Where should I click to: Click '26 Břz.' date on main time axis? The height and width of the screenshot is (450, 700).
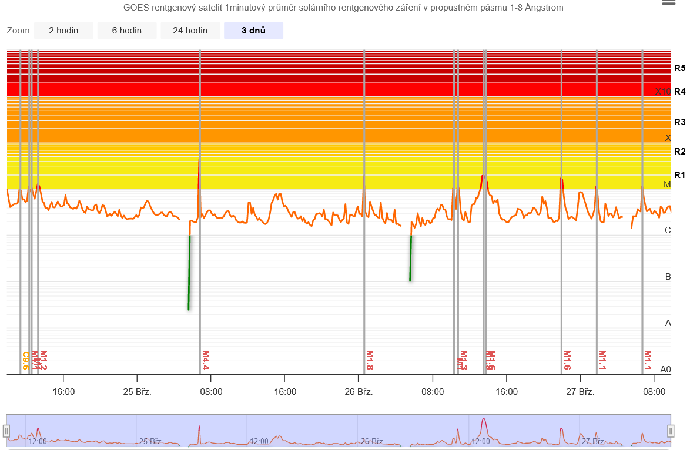pos(359,392)
